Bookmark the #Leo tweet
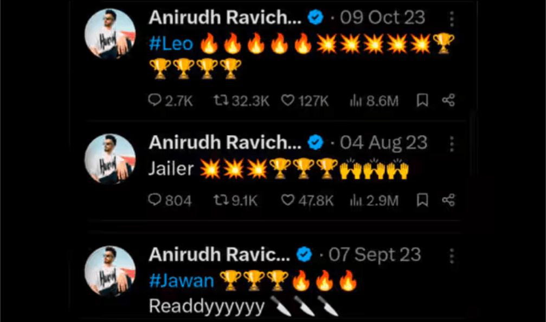 [422, 100]
